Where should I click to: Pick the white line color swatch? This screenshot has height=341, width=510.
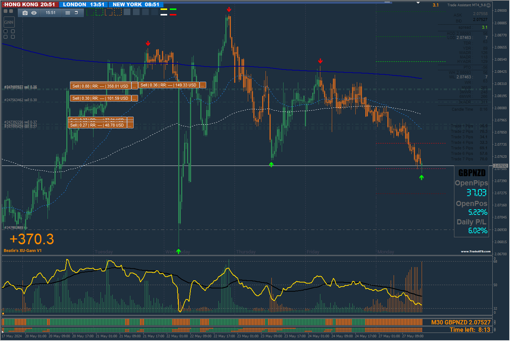[164, 15]
